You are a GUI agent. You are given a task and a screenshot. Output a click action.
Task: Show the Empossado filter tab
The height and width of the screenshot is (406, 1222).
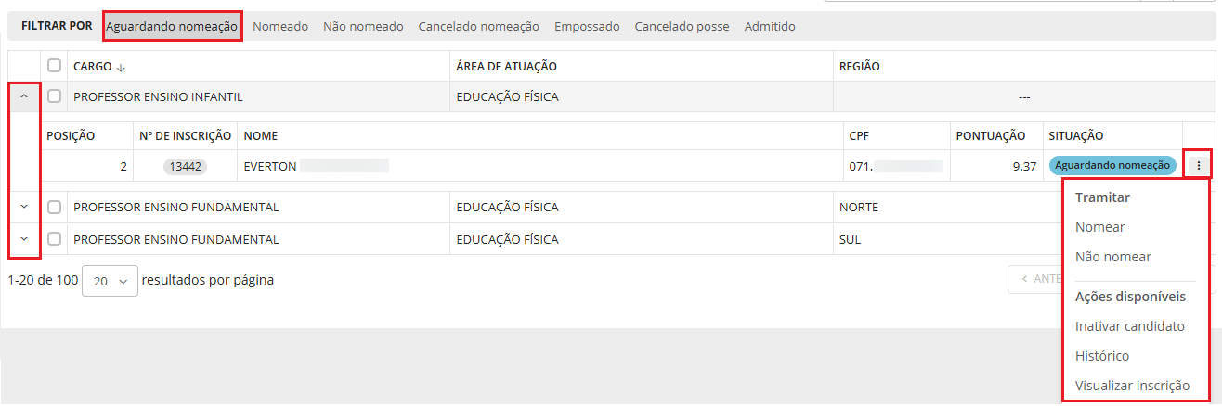point(587,27)
